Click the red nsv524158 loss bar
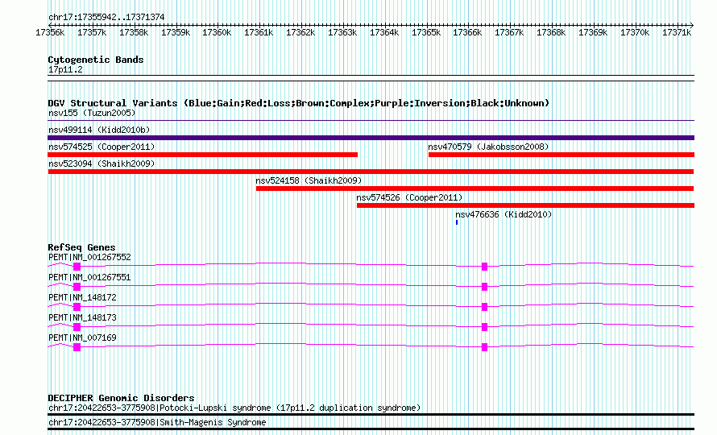The height and width of the screenshot is (435, 717). pyautogui.click(x=475, y=188)
